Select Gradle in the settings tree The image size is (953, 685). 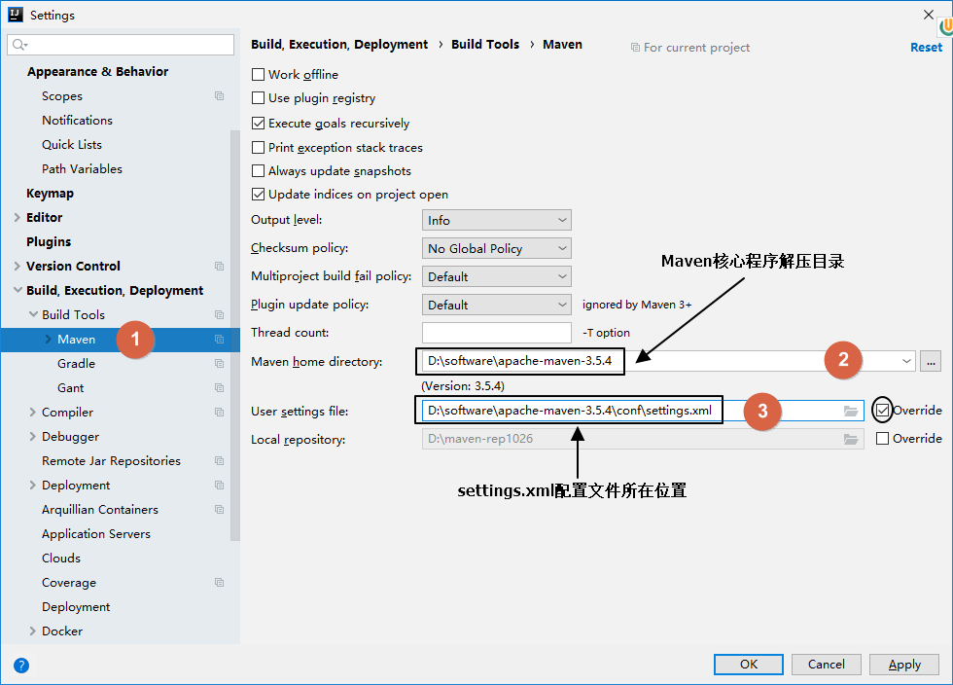click(76, 364)
